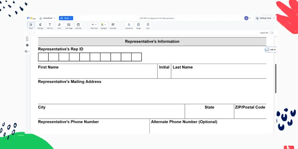Click the Representative's Mailing Address field
The height and width of the screenshot is (149, 298).
click(152, 91)
